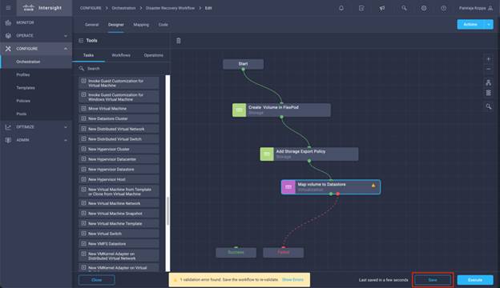Screen dimensions: 500x288
Task: Open the help question mark icon
Action: coord(444,8)
